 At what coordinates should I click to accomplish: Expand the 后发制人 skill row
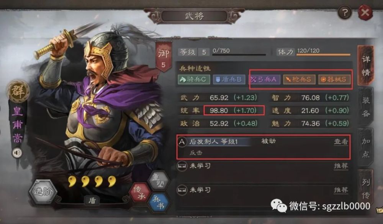coord(264,147)
